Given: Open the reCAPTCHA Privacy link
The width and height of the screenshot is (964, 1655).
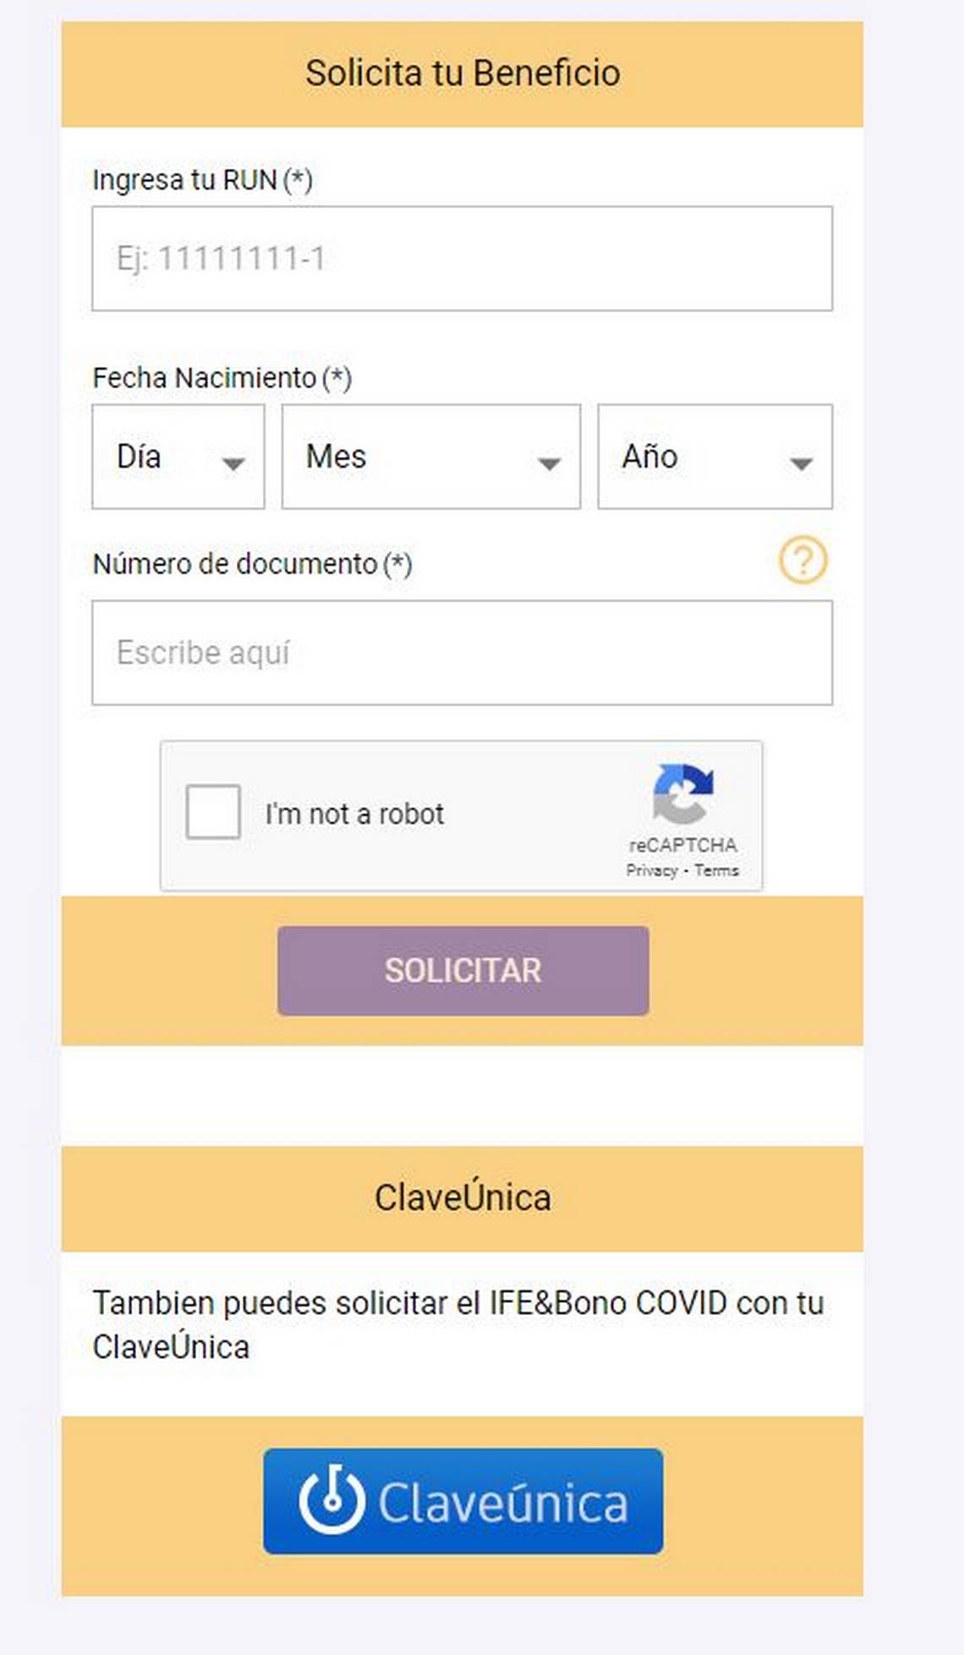Looking at the screenshot, I should point(651,871).
